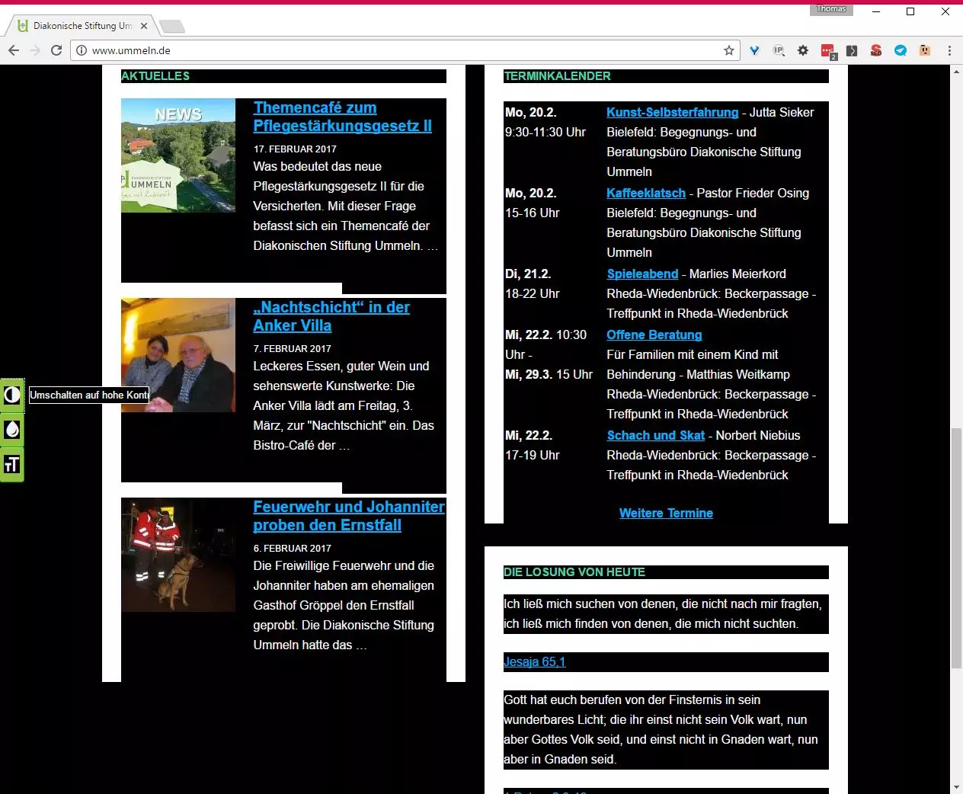Click the firefighters with dog photo thumbnail
Screen dimensions: 963x794
(178, 555)
